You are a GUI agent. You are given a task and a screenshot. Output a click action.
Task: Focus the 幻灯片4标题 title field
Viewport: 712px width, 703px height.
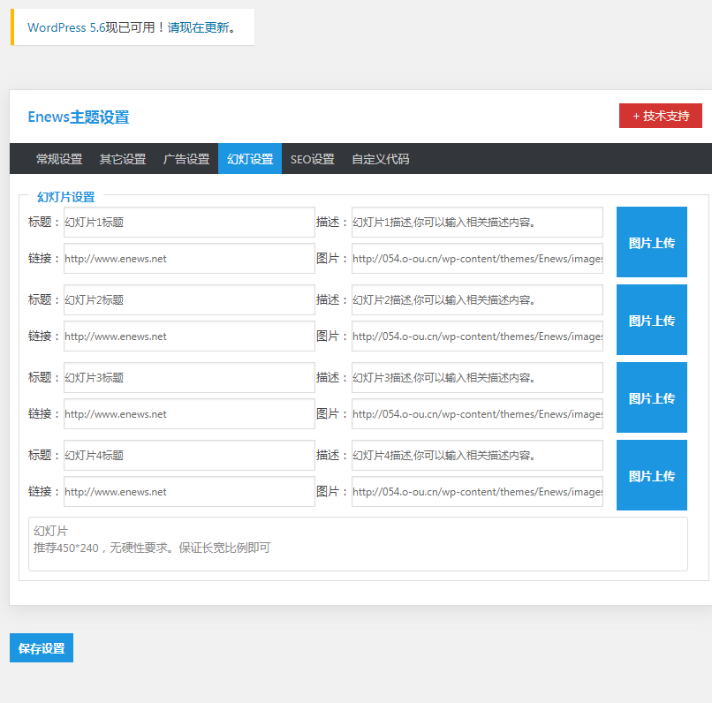(189, 456)
